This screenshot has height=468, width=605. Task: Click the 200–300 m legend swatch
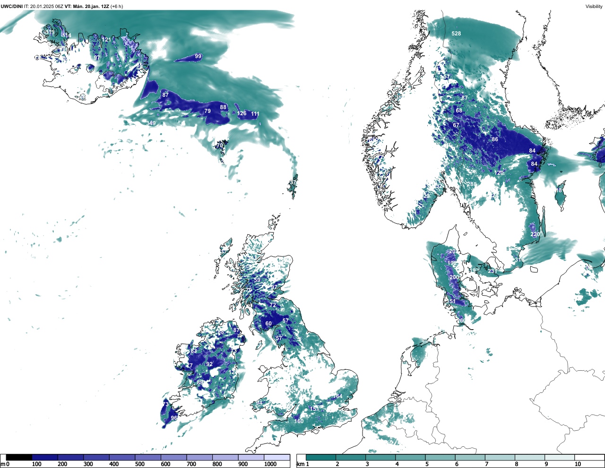click(x=70, y=458)
